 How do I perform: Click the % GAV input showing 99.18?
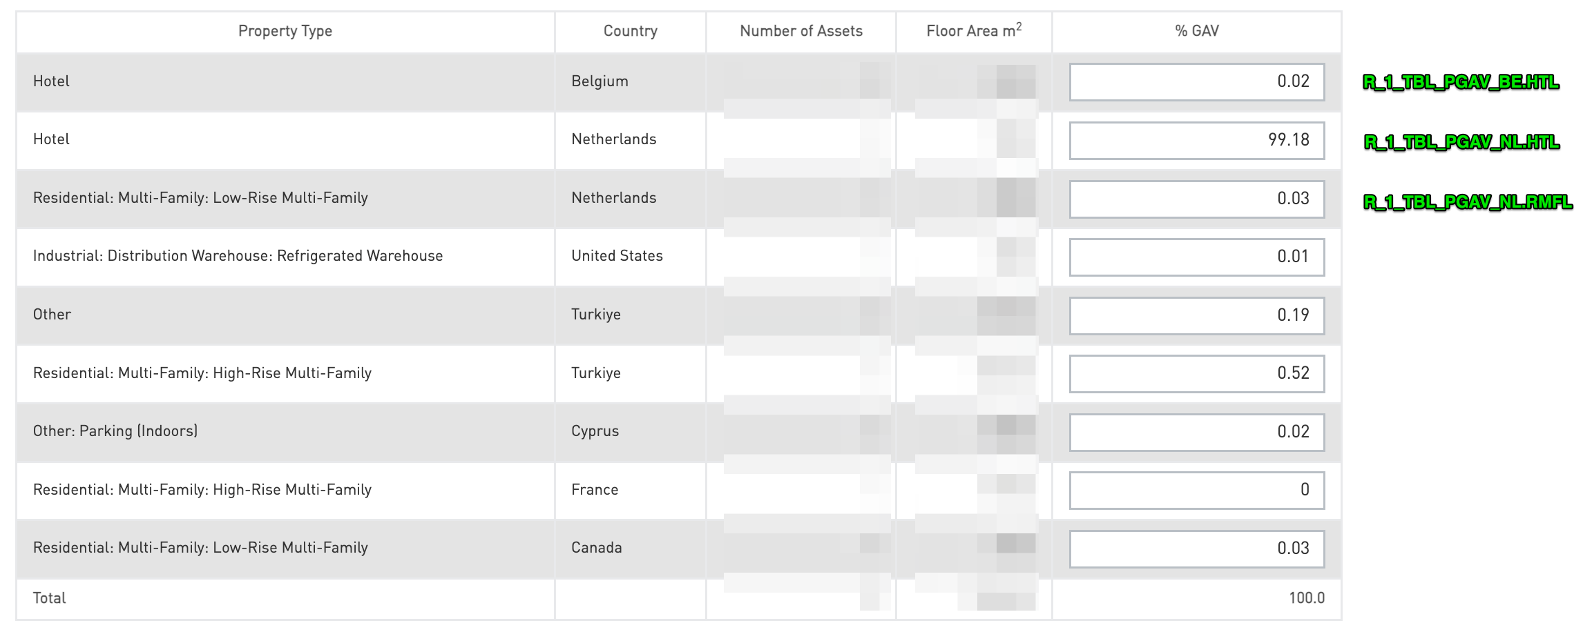pos(1196,140)
